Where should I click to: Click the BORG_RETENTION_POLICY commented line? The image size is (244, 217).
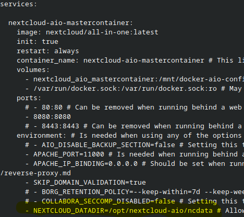click(135, 192)
